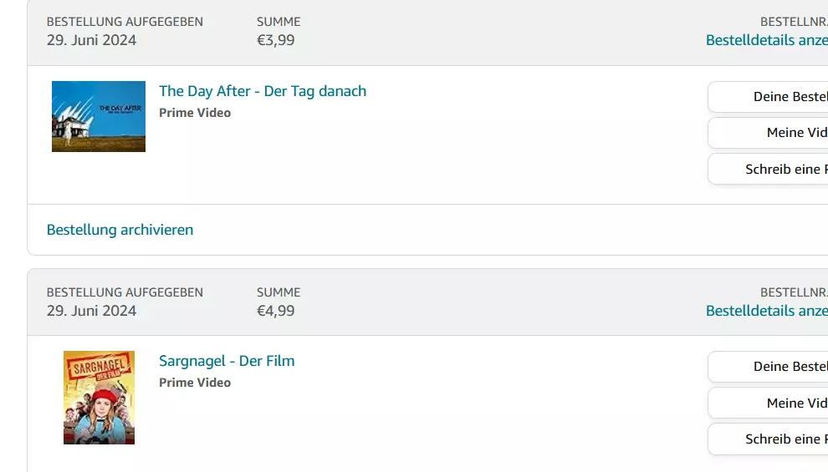Write a review for The Day After
Screen dimensions: 828x472
click(x=768, y=169)
